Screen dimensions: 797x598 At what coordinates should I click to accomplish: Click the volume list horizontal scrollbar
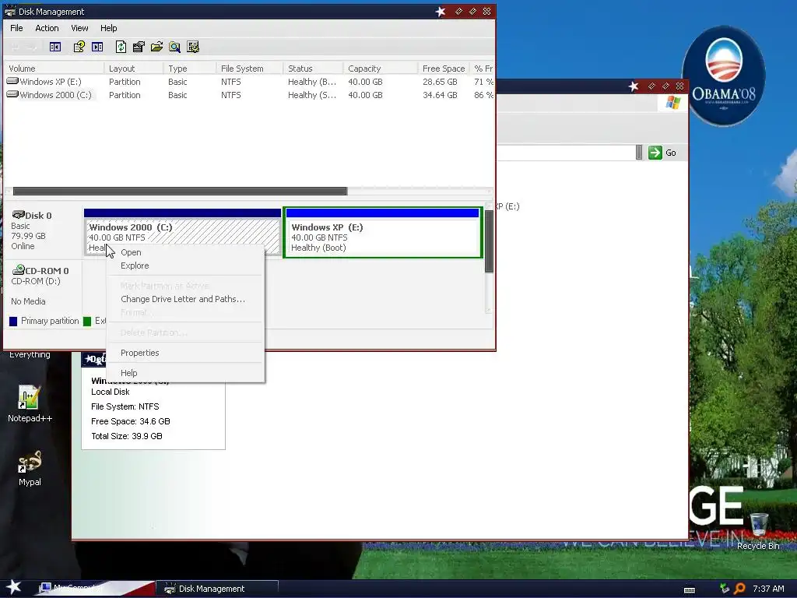pos(180,192)
